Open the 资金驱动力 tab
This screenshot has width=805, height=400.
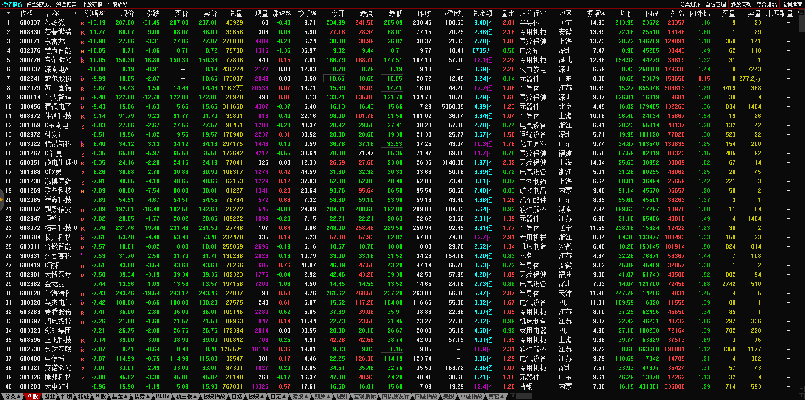(39, 4)
